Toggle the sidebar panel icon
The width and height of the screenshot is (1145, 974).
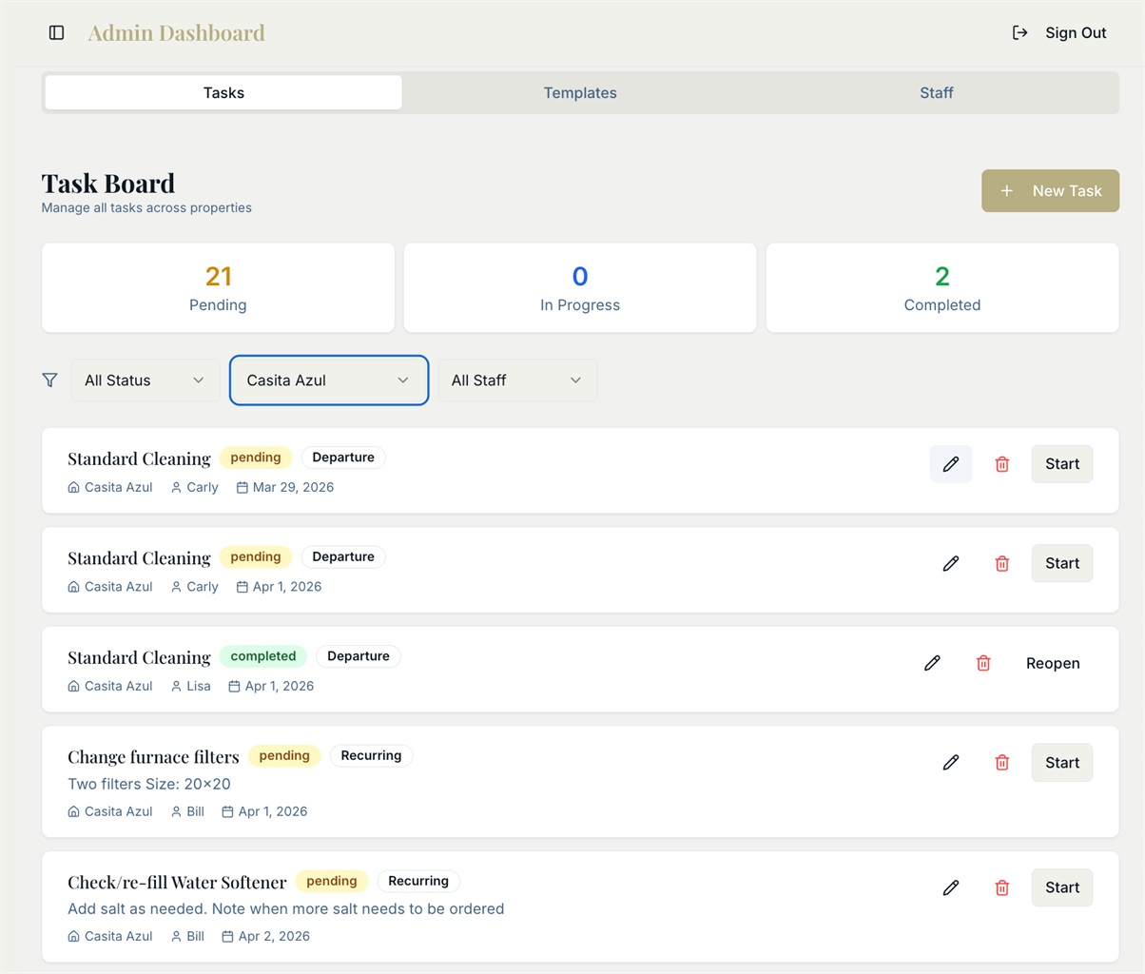click(57, 32)
